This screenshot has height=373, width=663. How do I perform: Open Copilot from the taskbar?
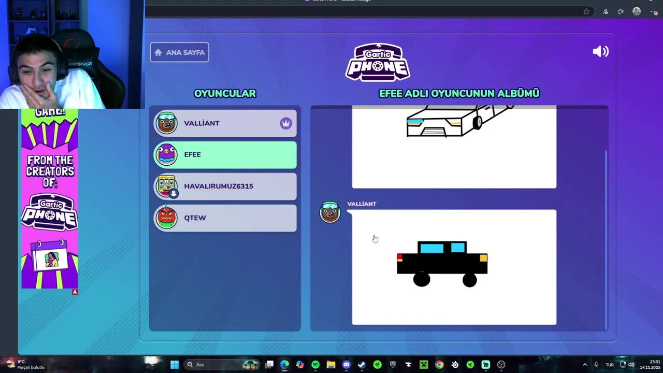tap(300, 365)
